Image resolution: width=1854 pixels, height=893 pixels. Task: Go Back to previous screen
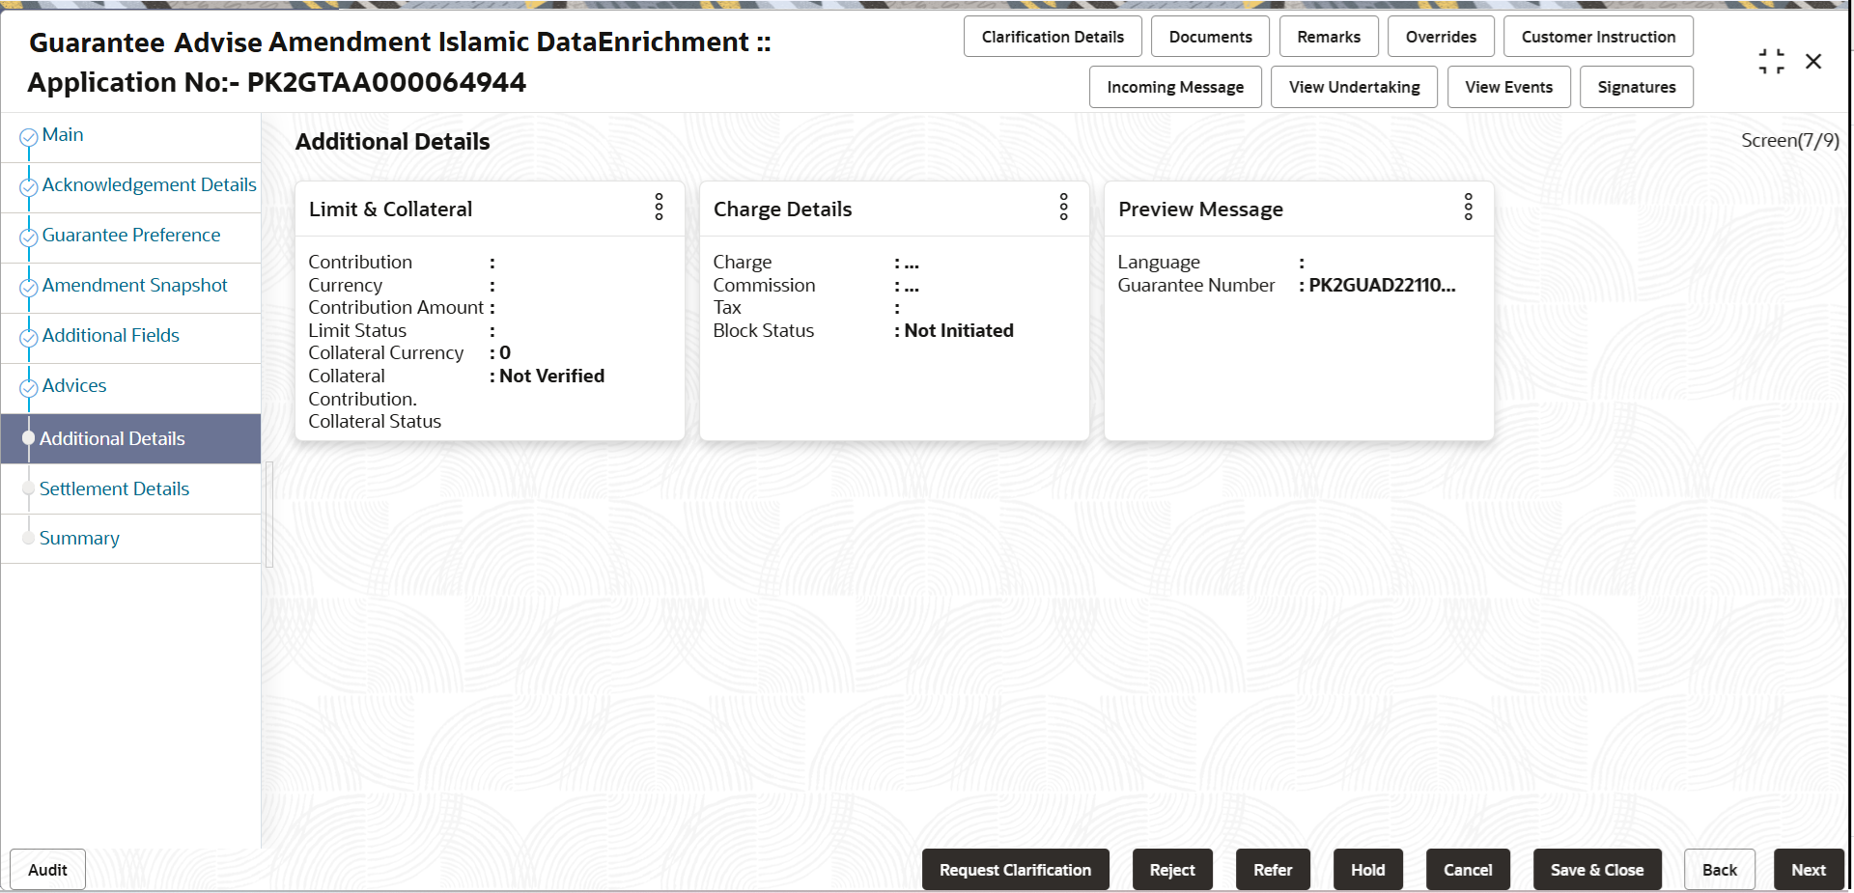pos(1720,870)
